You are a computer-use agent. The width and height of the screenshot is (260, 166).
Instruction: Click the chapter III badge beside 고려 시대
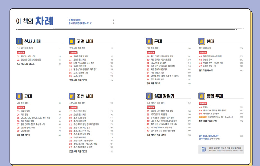click(72, 41)
